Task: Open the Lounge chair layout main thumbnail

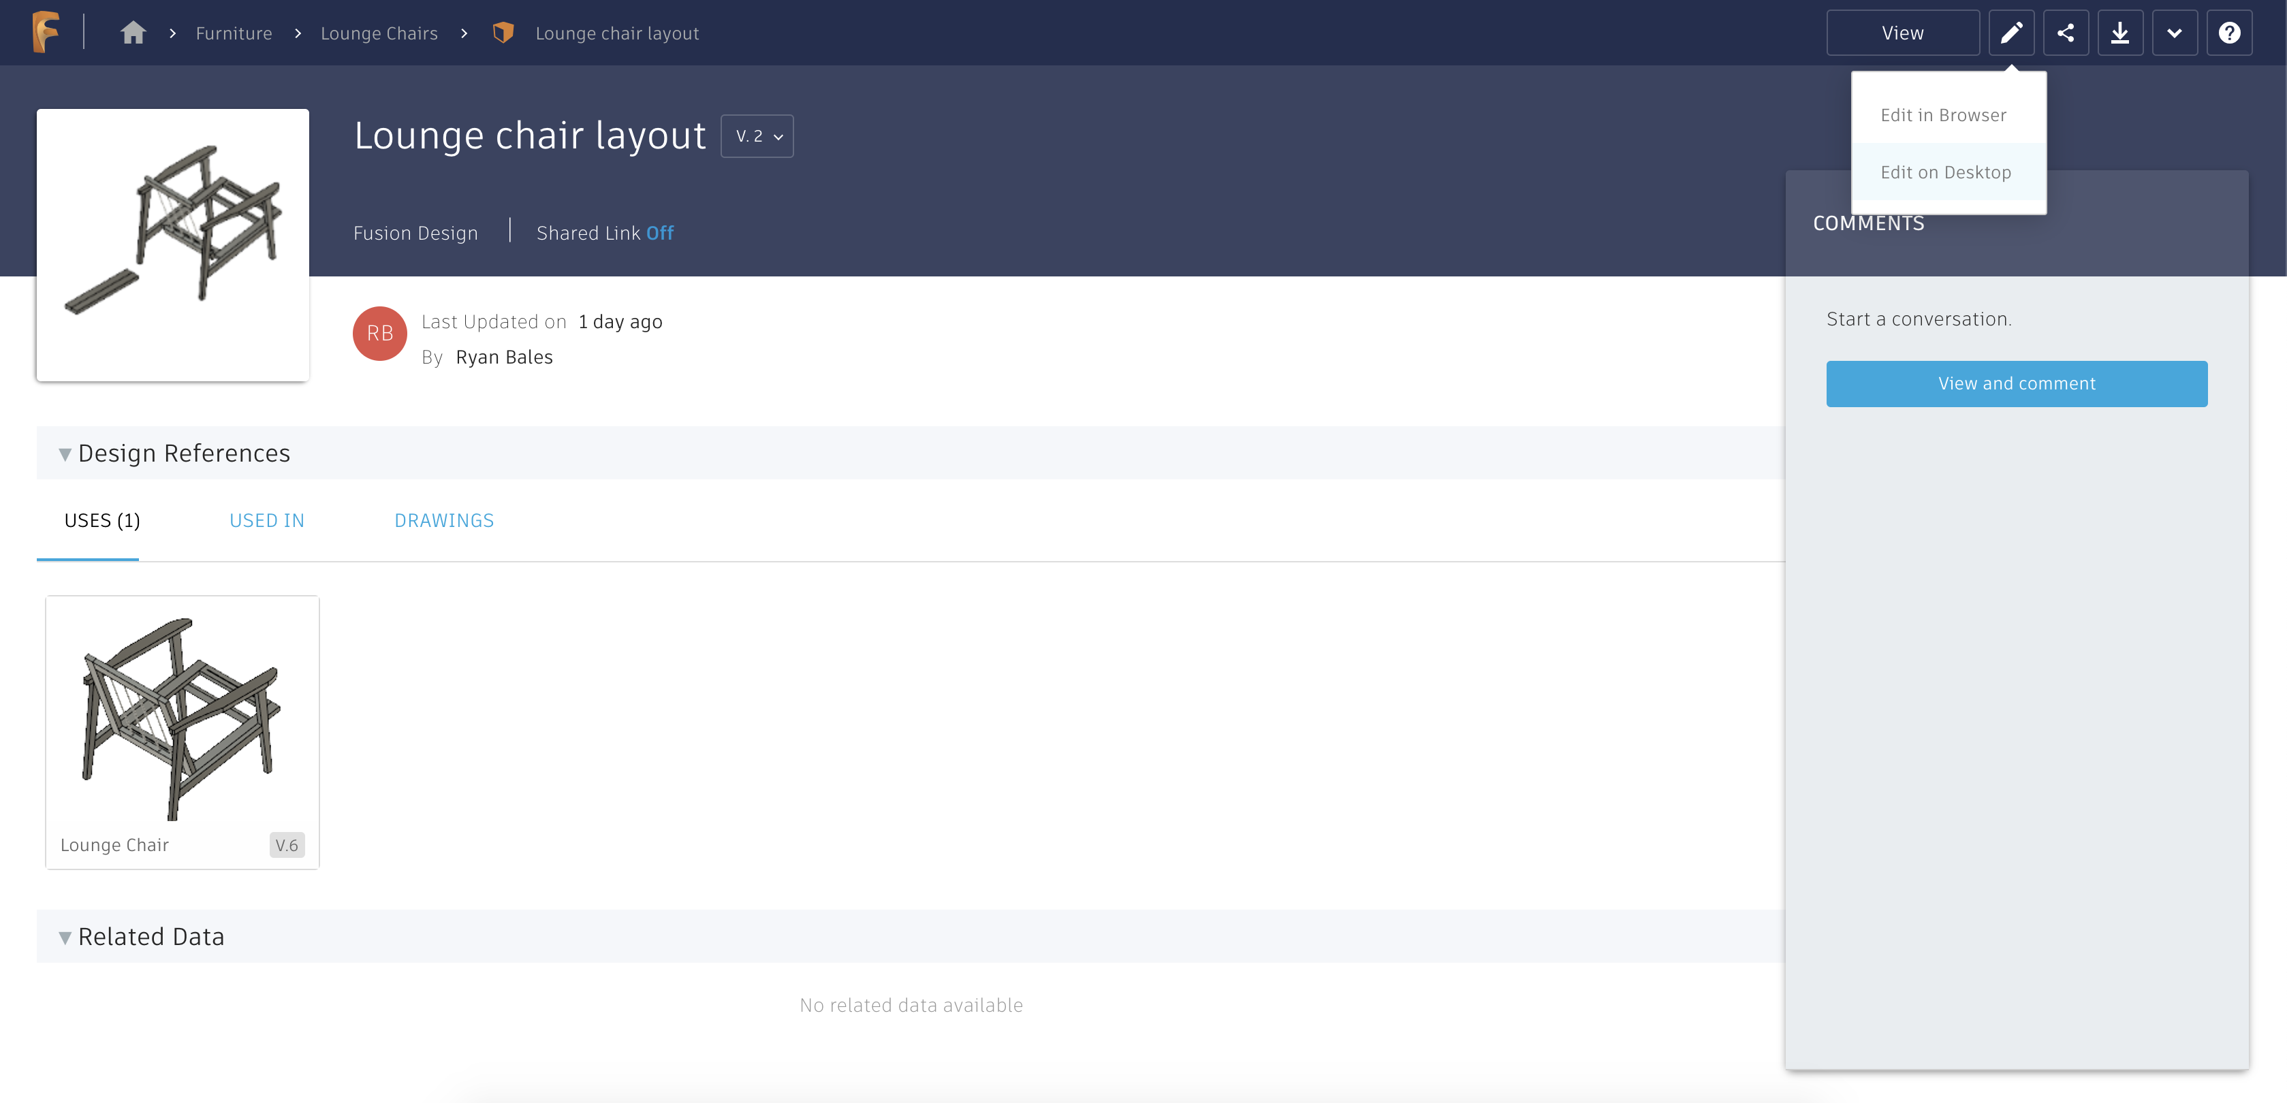Action: [172, 245]
